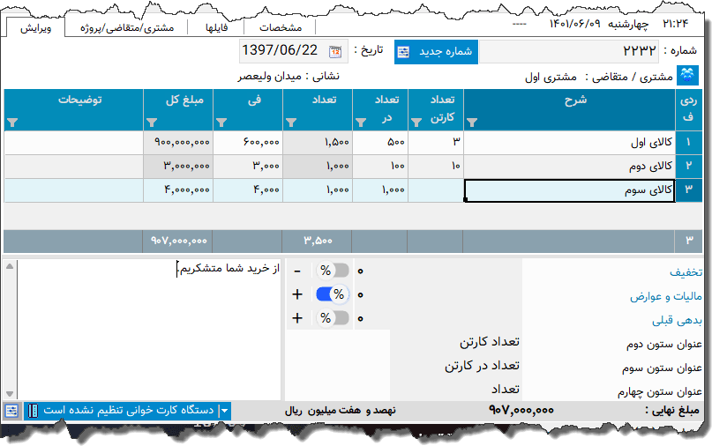Filter the تعداد کارتن column
Screen dimensions: 712x446
click(416, 123)
